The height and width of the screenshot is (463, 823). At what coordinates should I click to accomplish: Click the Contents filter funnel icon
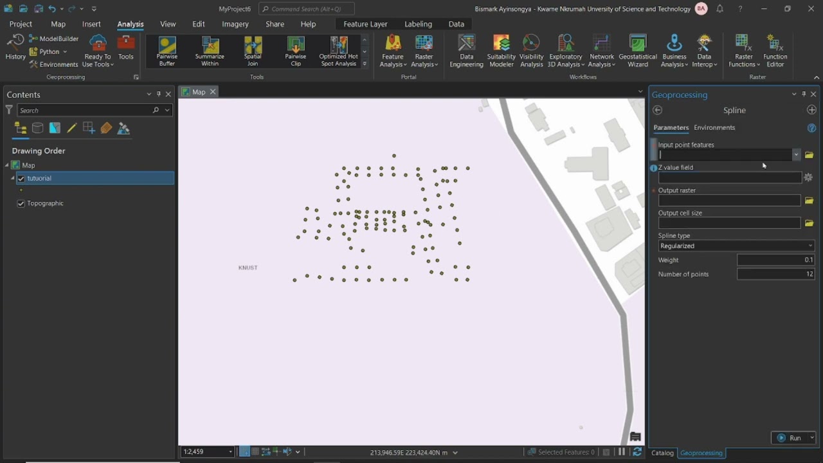point(9,110)
